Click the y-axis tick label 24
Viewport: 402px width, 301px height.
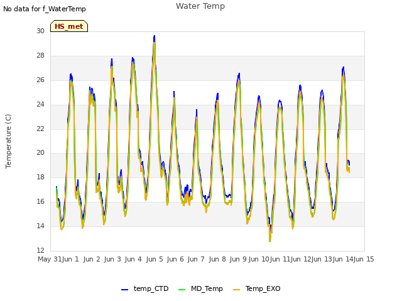(40, 104)
